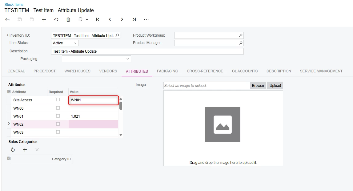Select the Attributes tab
Image resolution: width=353 pixels, height=191 pixels.
(137, 71)
